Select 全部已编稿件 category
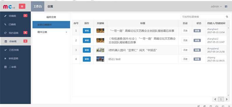The width and height of the screenshot is (232, 107). [51, 25]
